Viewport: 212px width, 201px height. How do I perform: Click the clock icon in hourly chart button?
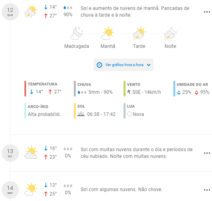(99, 65)
